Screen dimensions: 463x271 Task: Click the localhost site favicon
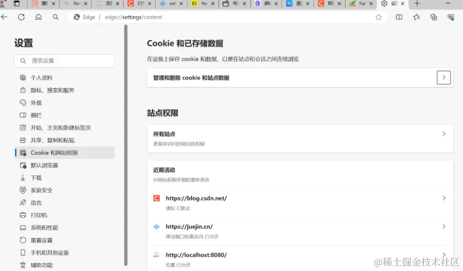click(x=157, y=255)
